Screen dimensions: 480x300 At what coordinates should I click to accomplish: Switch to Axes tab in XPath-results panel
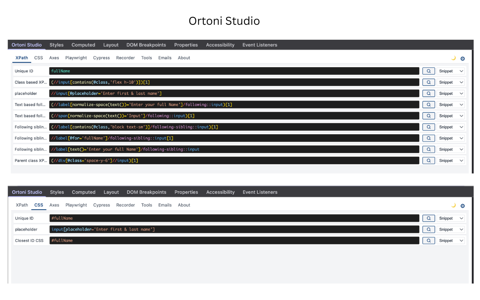click(54, 58)
